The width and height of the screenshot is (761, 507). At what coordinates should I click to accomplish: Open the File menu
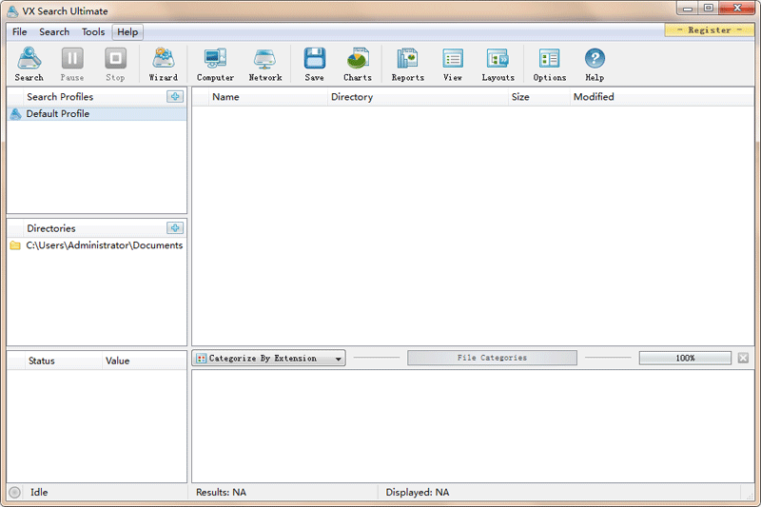point(20,31)
